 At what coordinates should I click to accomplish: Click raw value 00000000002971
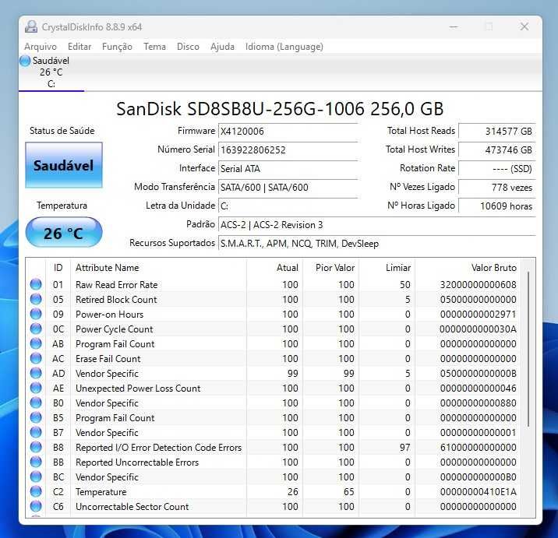pos(478,314)
